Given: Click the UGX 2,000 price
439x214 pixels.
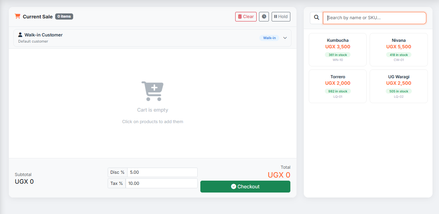Looking at the screenshot, I should point(337,83).
